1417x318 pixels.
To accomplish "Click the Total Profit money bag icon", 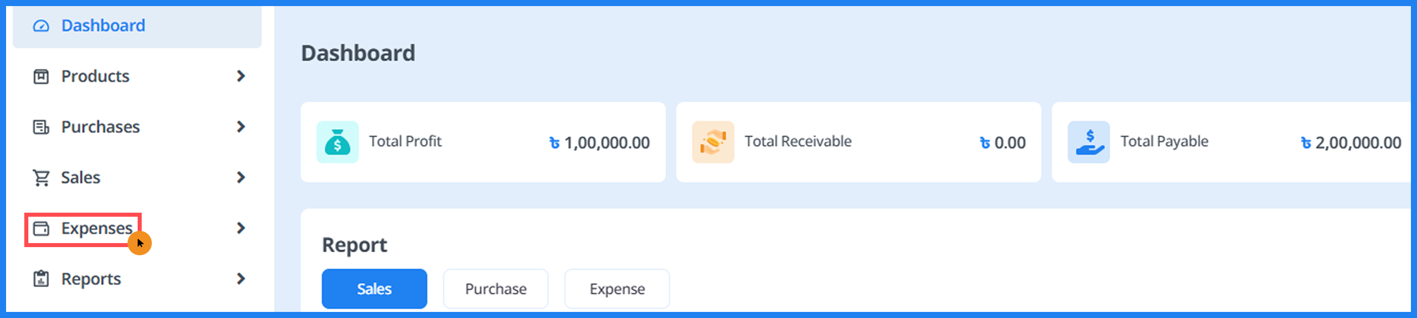I will click(337, 142).
